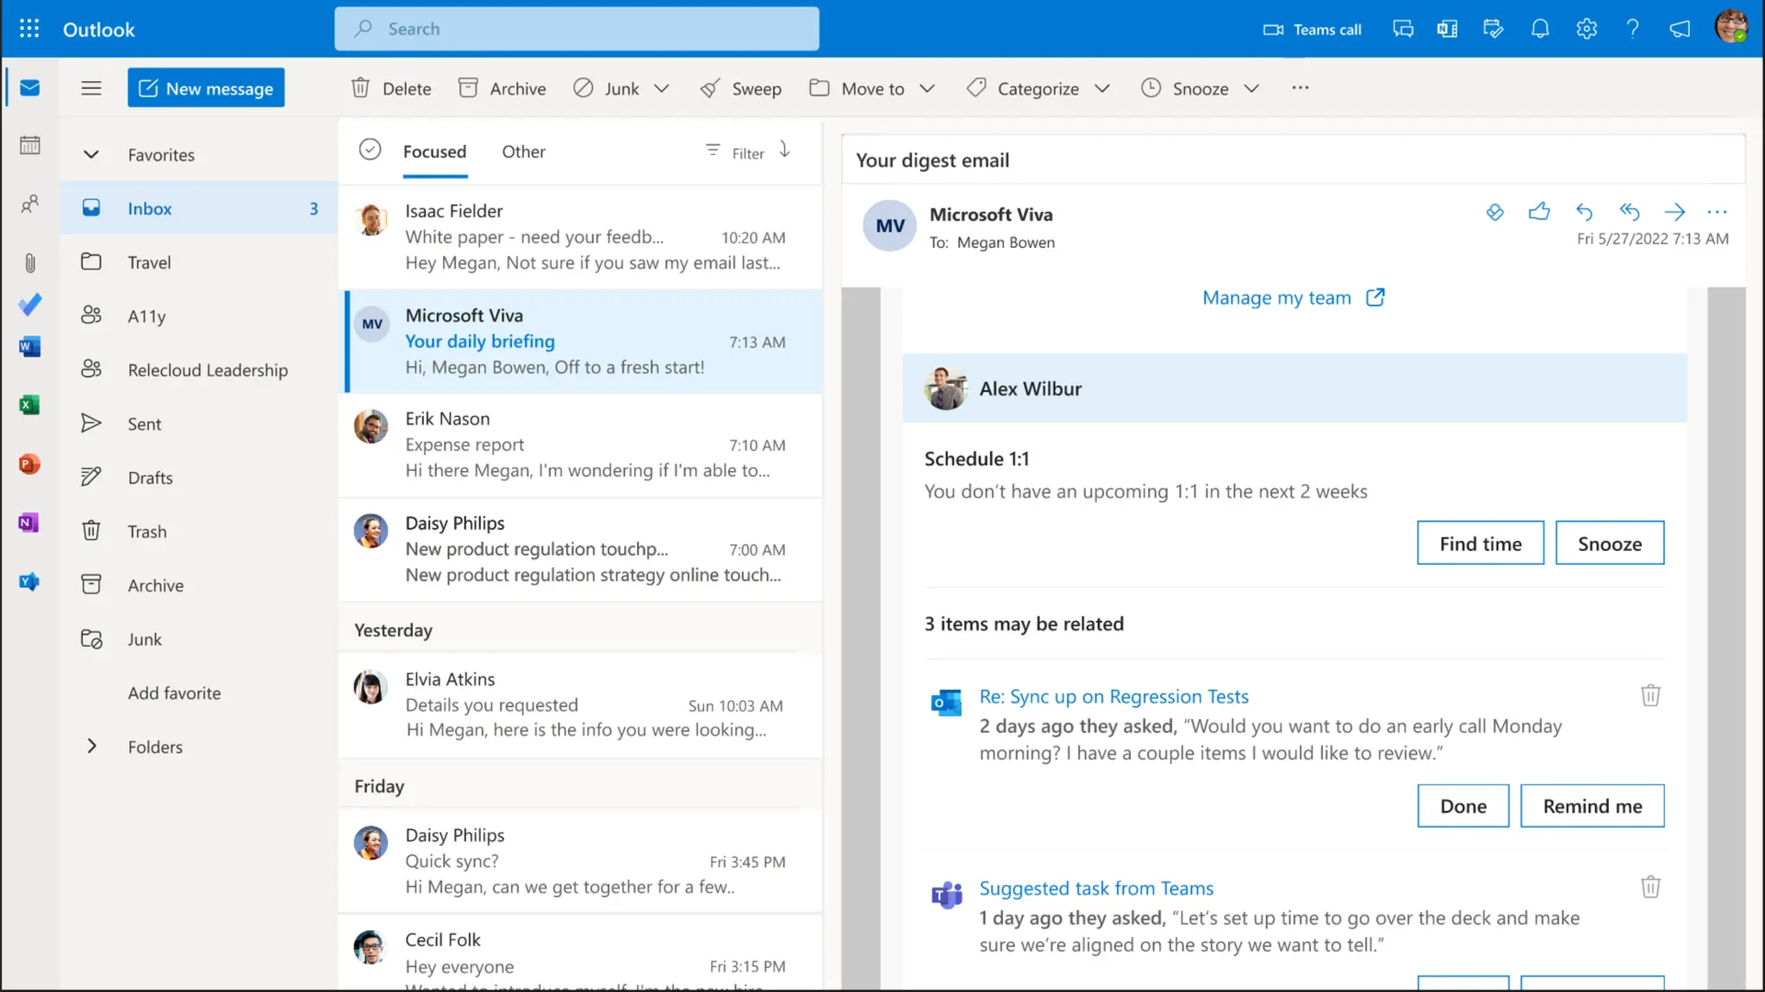Delete the Regression Tests related item
Screen dimensions: 1765x992
[1650, 696]
